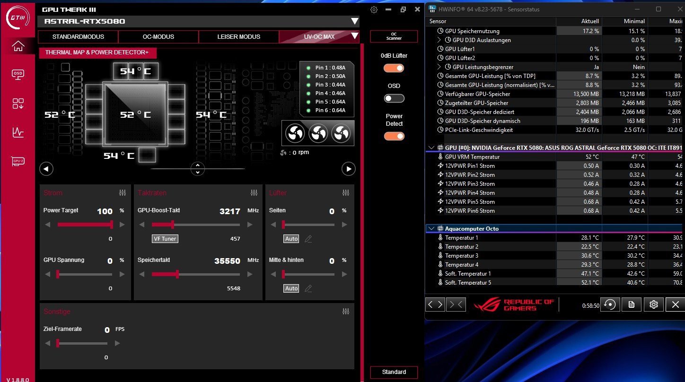Select GPU VRM Temperatur sensor row
This screenshot has width=685, height=382.
point(555,157)
